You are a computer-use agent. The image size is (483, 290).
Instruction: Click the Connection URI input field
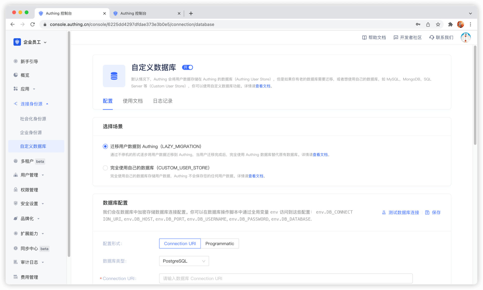[286, 278]
